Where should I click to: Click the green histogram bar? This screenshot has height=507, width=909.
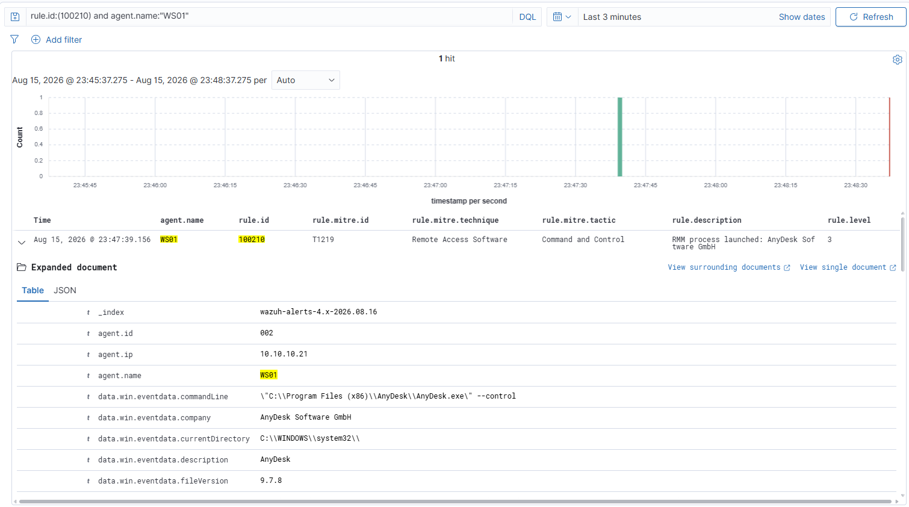620,137
